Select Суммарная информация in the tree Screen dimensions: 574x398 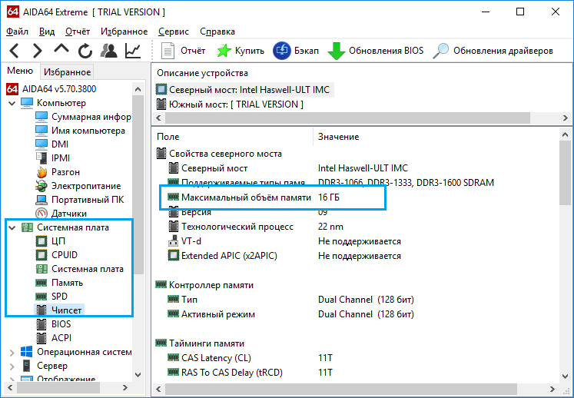coord(83,117)
